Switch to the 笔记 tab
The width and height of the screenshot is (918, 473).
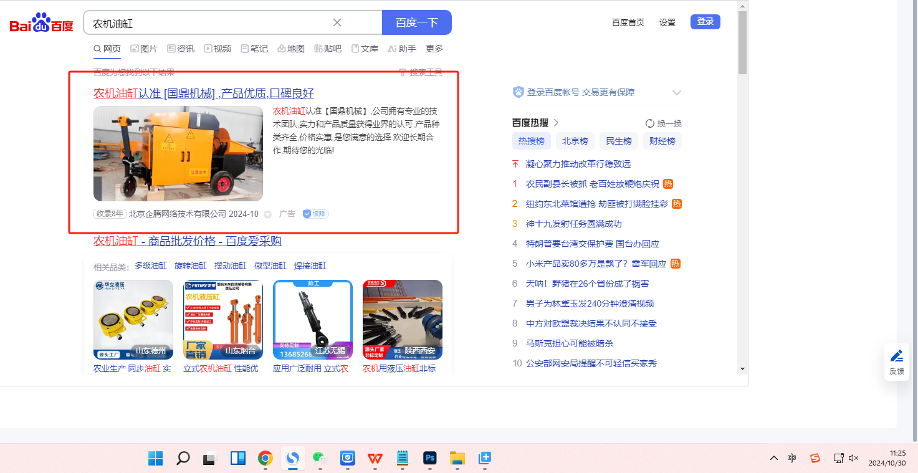[x=254, y=49]
